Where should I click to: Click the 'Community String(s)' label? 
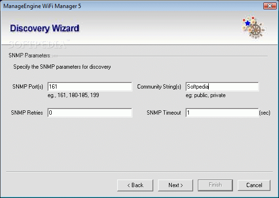(159, 87)
